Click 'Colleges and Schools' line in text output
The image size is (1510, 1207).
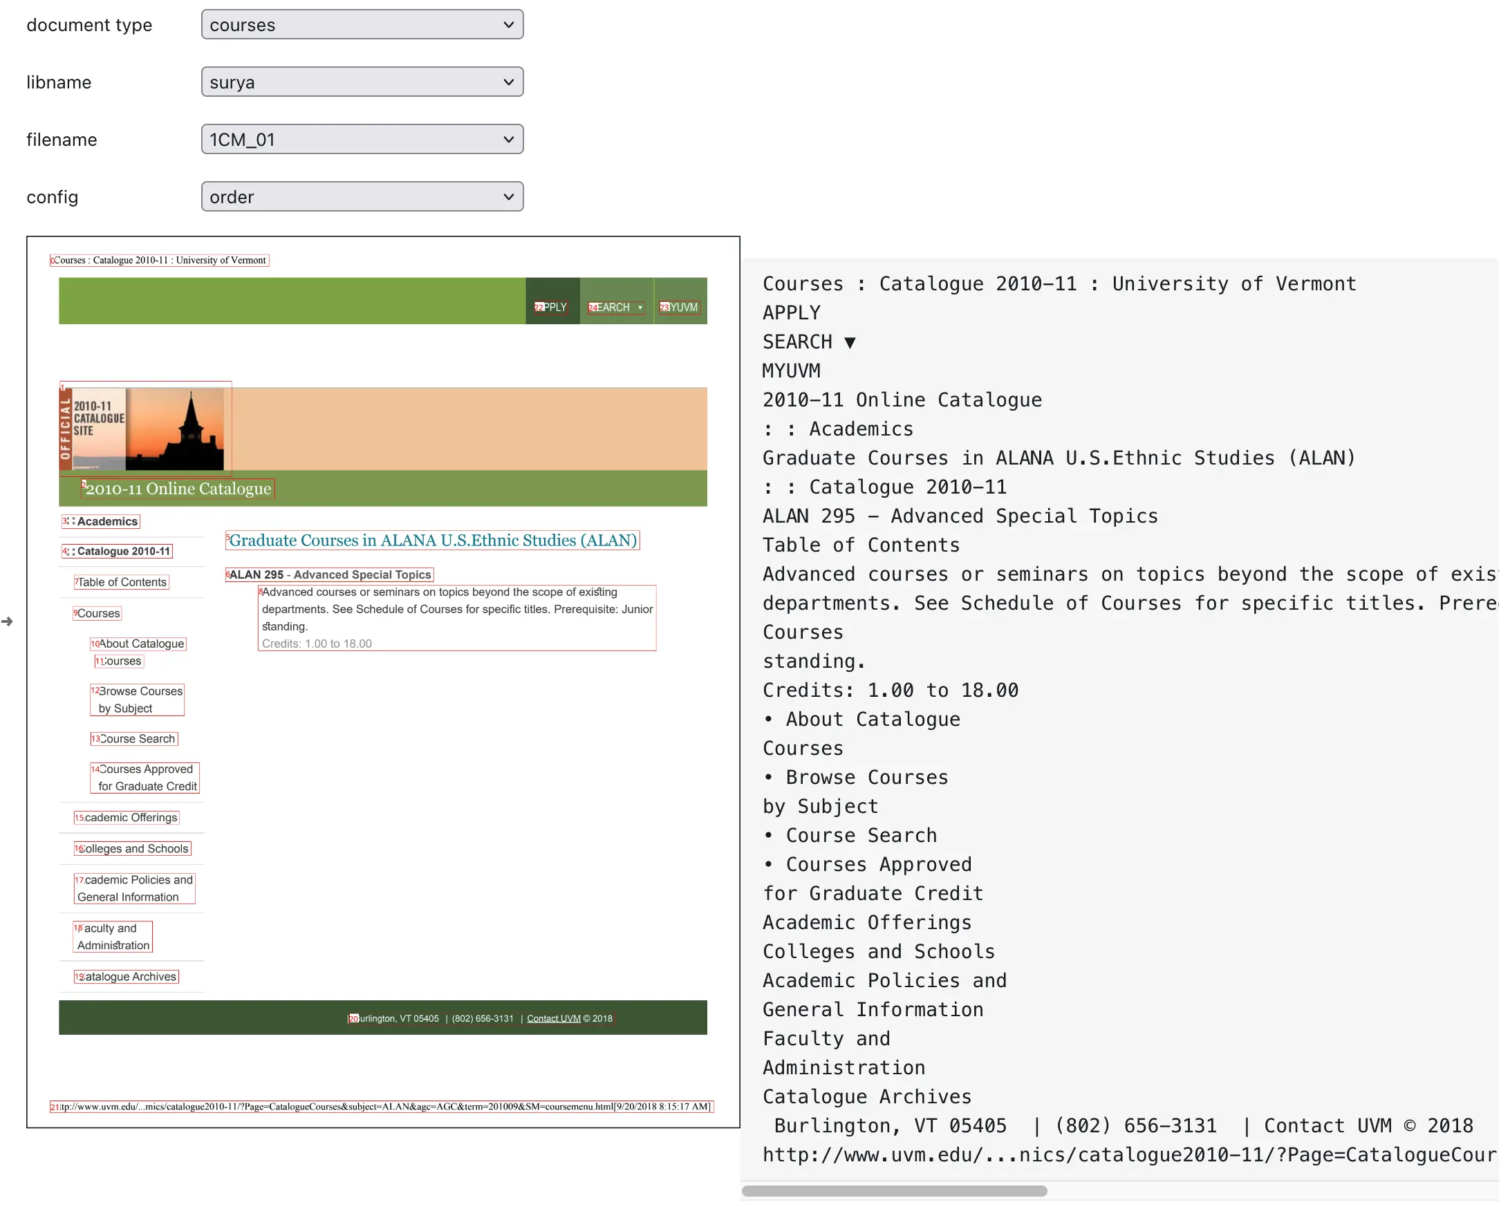pos(878,952)
